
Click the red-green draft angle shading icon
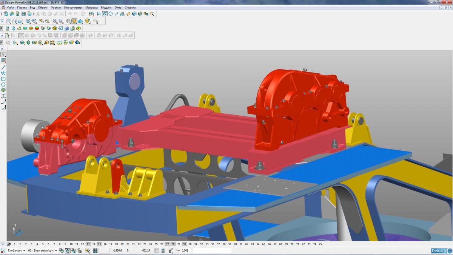37,28
